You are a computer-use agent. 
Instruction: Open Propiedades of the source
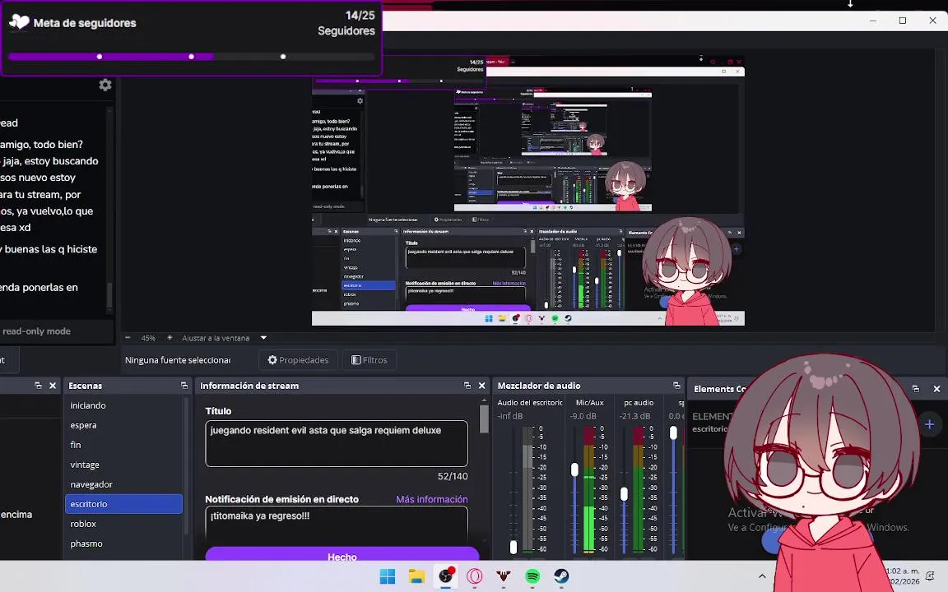tap(298, 360)
